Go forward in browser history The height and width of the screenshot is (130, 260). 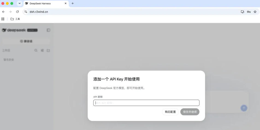pos(10,12)
